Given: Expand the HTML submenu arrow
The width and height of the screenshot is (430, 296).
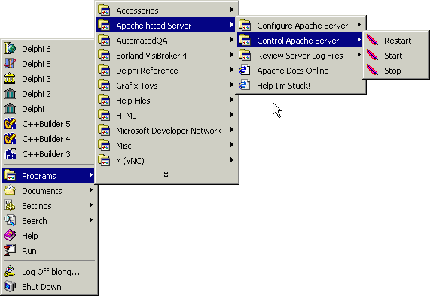Looking at the screenshot, I should (232, 115).
